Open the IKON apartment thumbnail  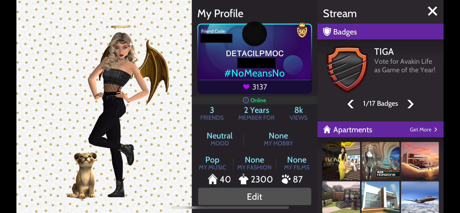[x=341, y=161]
